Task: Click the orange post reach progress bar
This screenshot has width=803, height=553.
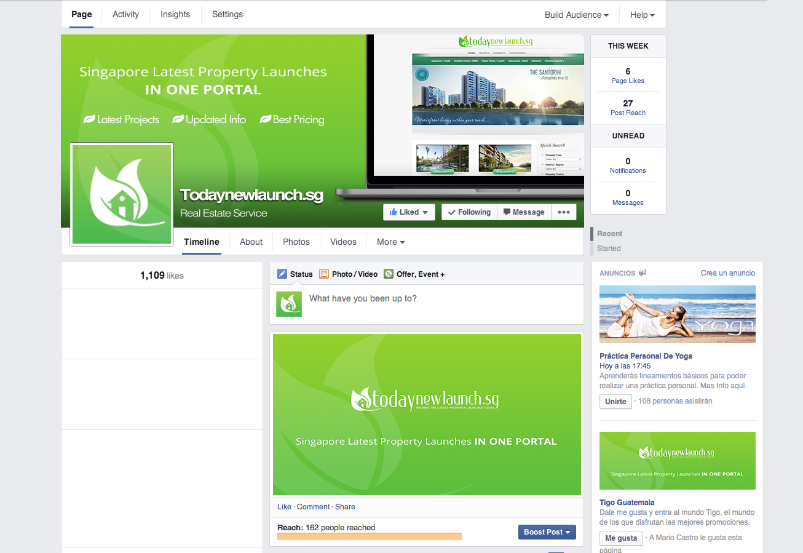Action: click(x=370, y=536)
